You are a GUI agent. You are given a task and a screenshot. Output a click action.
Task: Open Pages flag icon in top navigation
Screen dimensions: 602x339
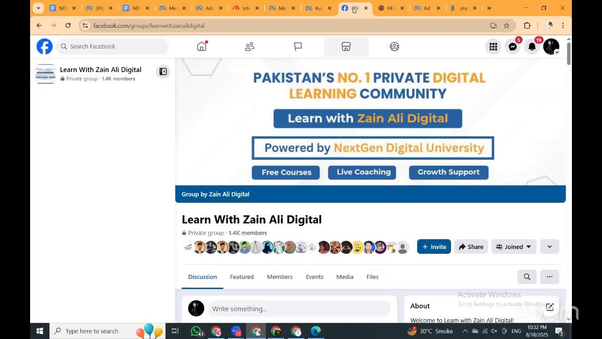pos(298,47)
